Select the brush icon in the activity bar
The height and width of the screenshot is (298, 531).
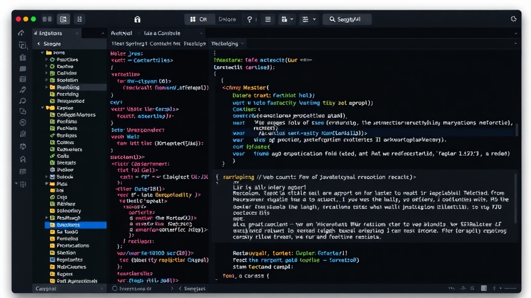pos(23,90)
